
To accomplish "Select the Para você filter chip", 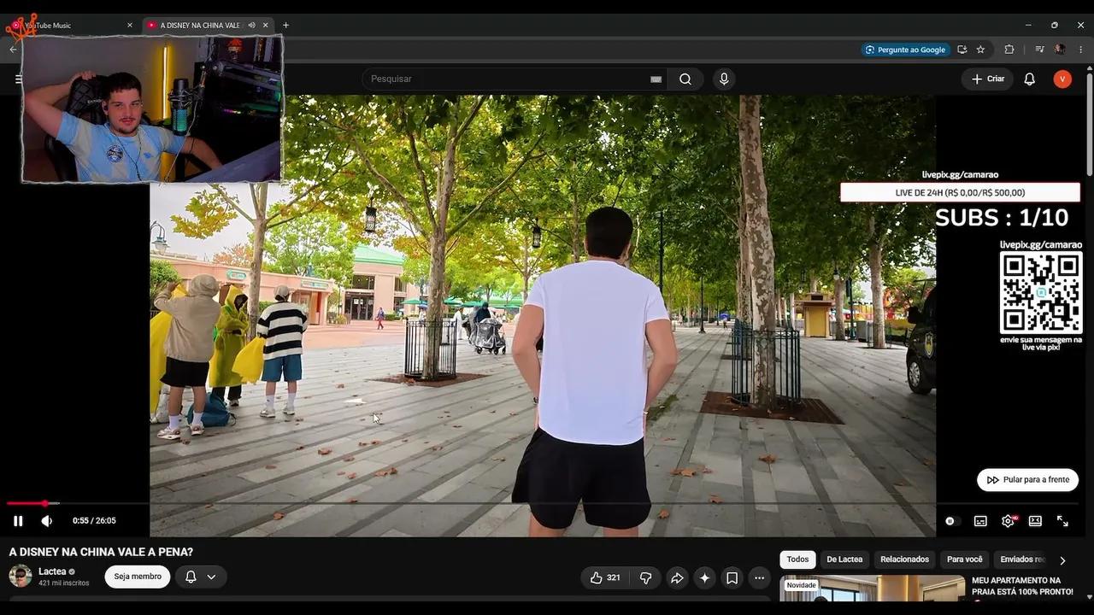I will click(965, 559).
